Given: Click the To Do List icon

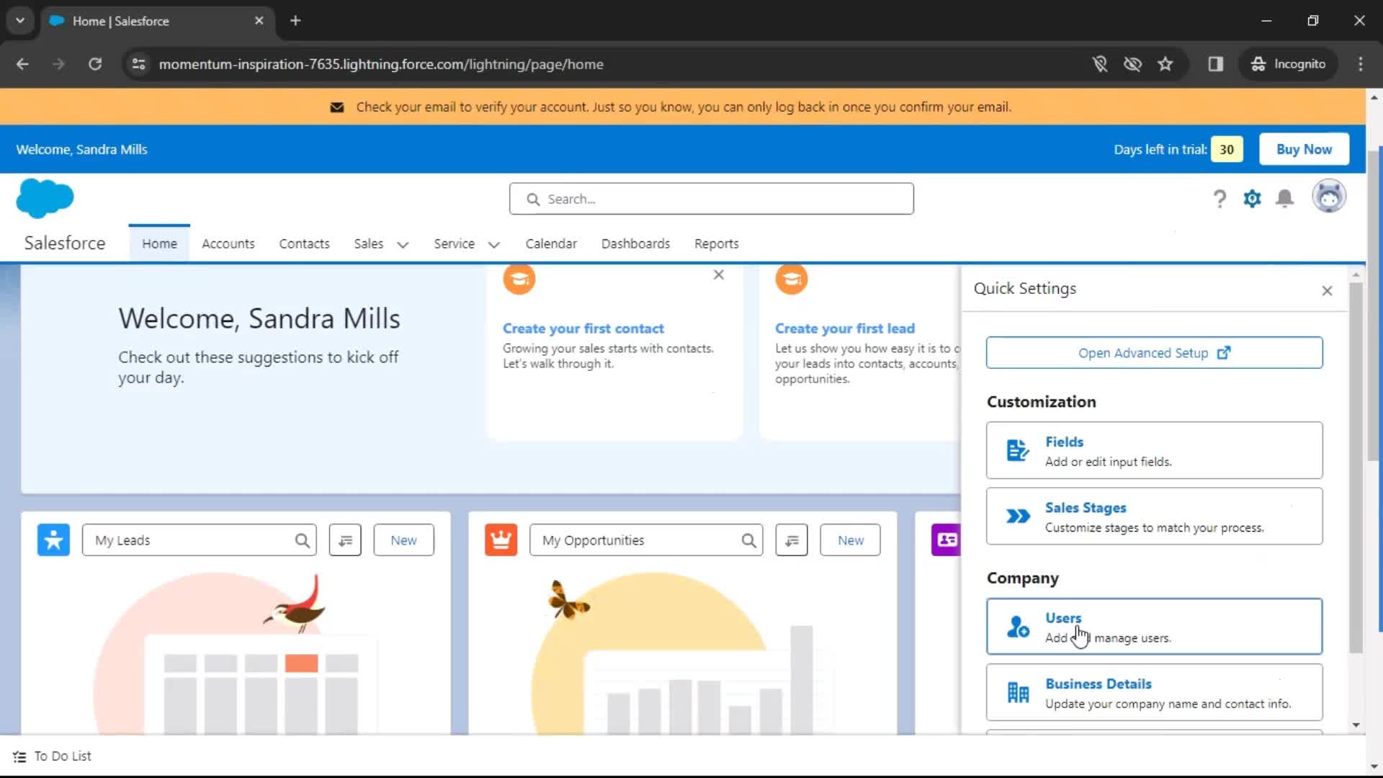Looking at the screenshot, I should click(19, 756).
